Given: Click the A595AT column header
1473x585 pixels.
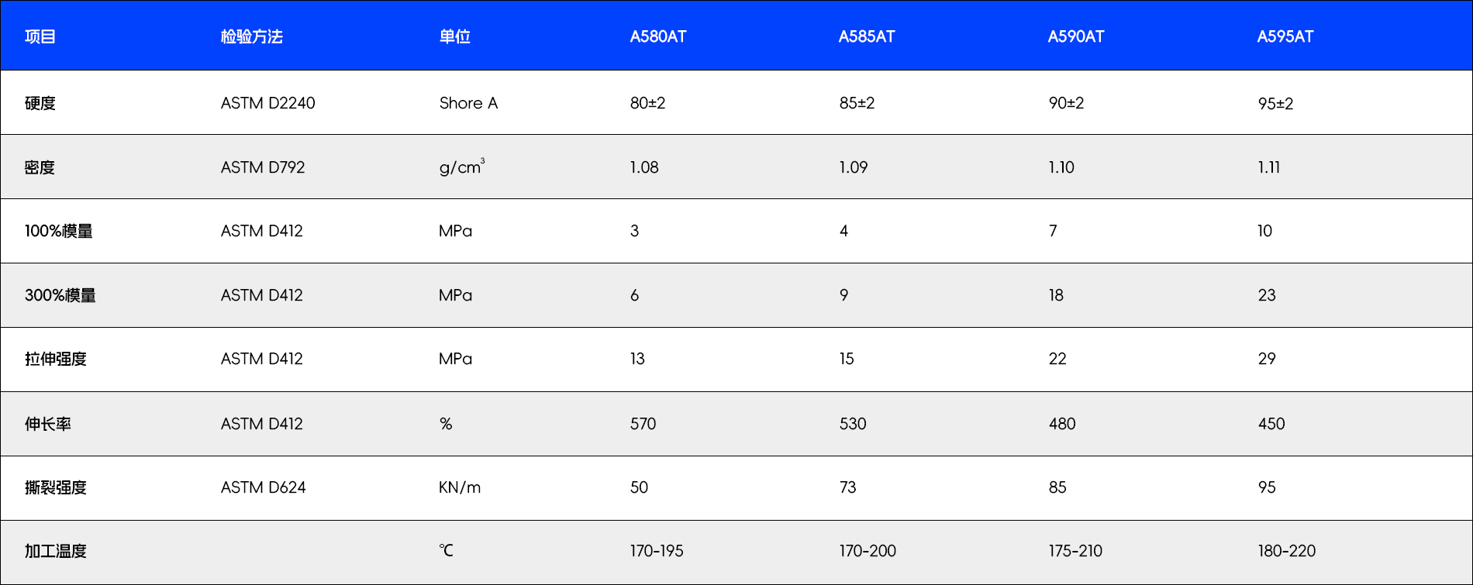Looking at the screenshot, I should pyautogui.click(x=1285, y=36).
